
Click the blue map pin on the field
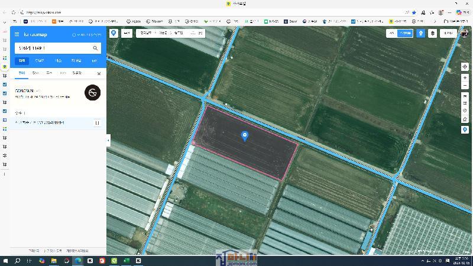point(245,136)
